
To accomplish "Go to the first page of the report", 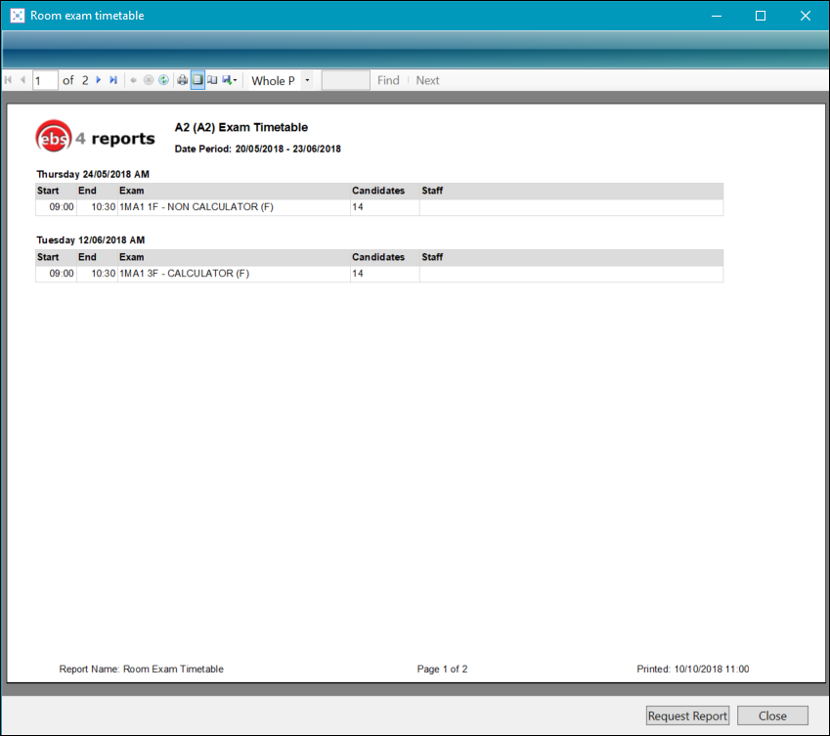I will [9, 80].
